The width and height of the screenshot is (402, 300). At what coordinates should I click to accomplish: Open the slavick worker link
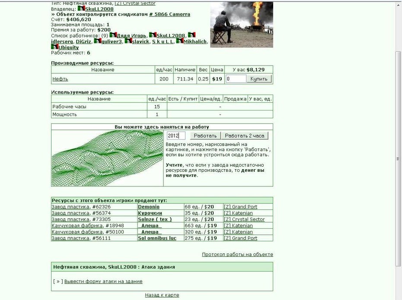click(x=140, y=41)
